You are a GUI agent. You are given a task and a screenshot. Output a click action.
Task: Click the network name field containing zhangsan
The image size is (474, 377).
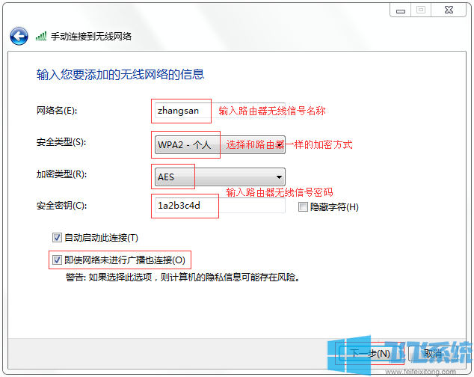[220, 111]
